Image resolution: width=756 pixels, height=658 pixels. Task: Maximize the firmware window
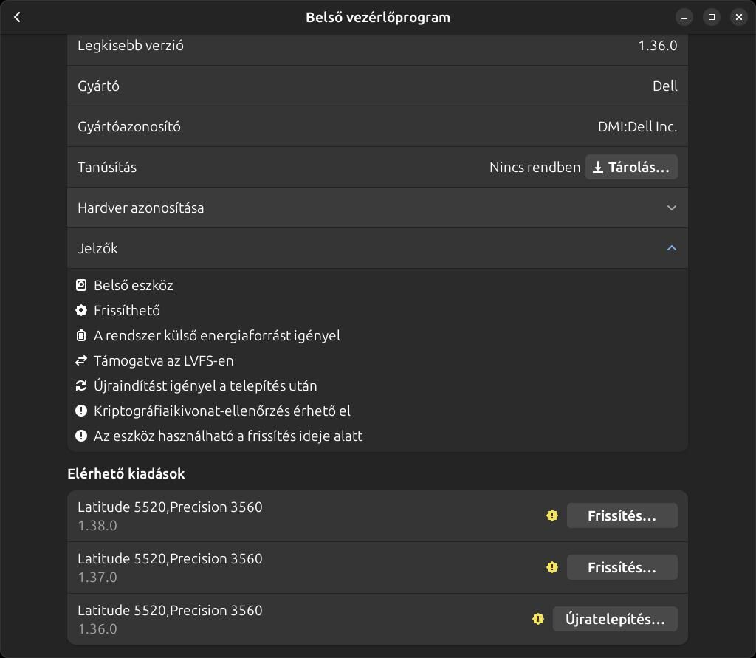712,17
